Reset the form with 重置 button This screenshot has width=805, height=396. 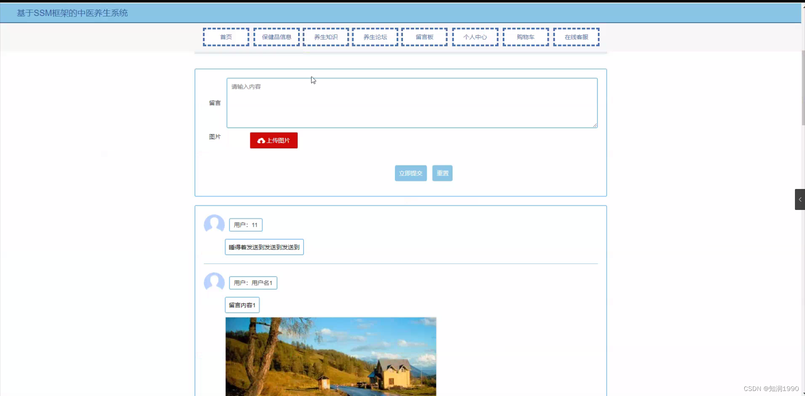(x=442, y=173)
